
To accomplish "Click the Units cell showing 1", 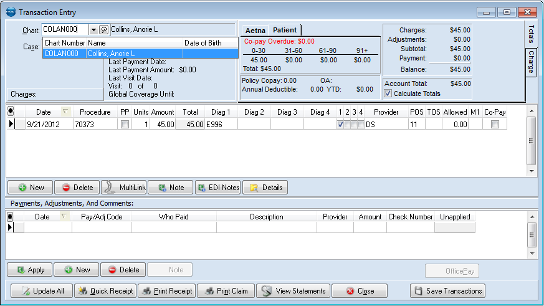I will 141,124.
